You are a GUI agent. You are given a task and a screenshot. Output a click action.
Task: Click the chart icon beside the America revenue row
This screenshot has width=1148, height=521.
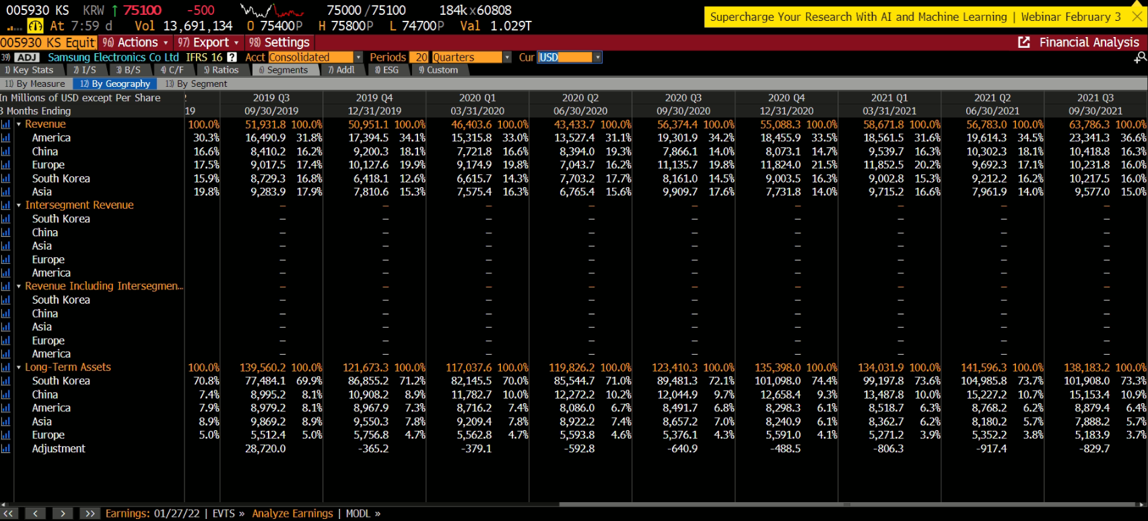5,138
